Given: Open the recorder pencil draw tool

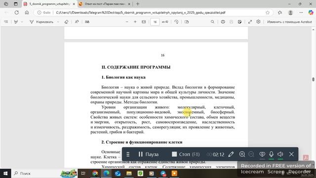Looking at the screenshot, I should coord(231,154).
